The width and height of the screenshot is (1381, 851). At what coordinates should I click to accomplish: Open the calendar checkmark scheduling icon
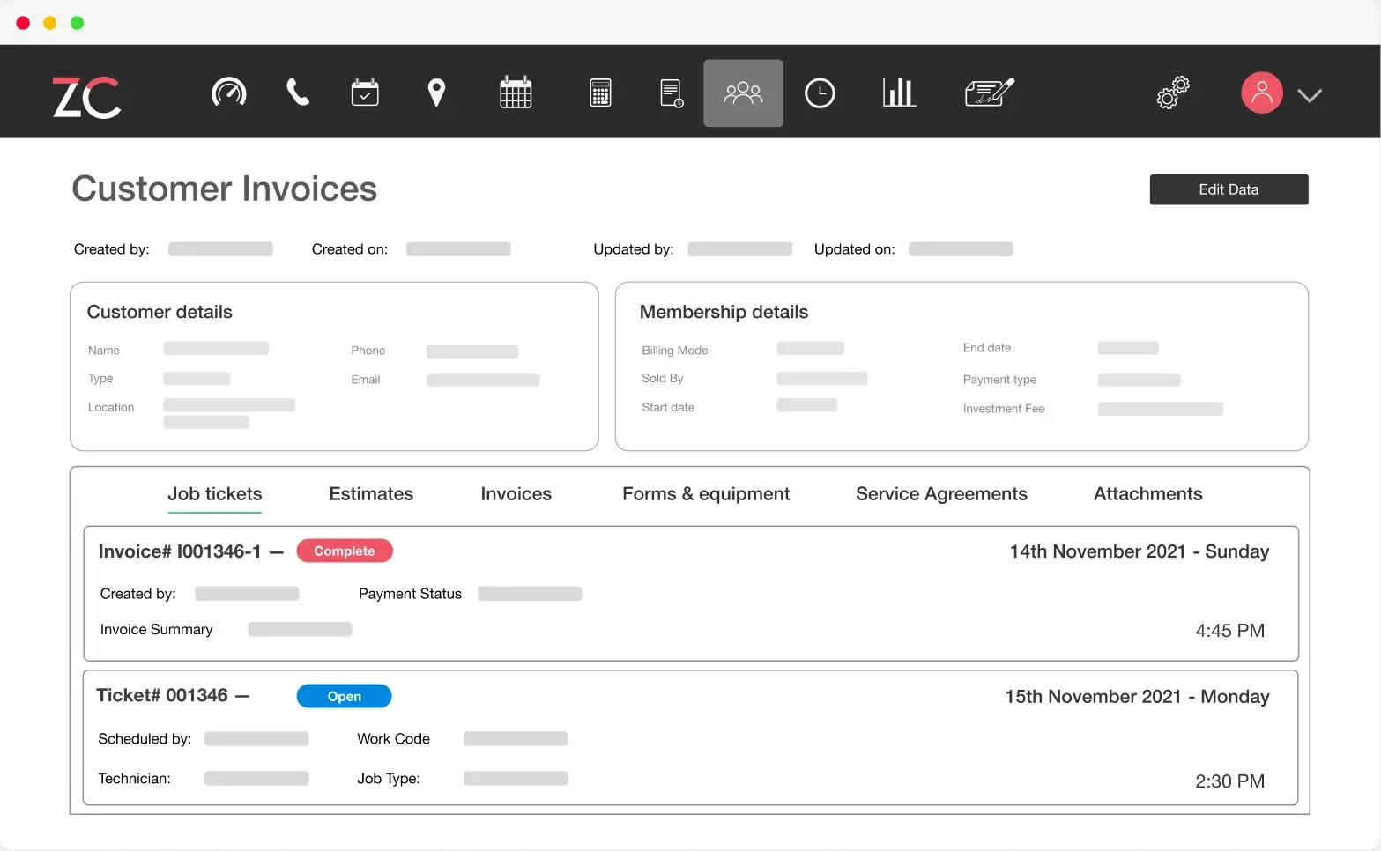[x=365, y=92]
